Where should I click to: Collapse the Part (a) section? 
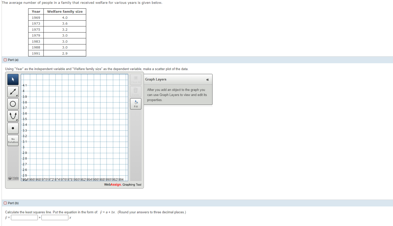tap(5, 60)
